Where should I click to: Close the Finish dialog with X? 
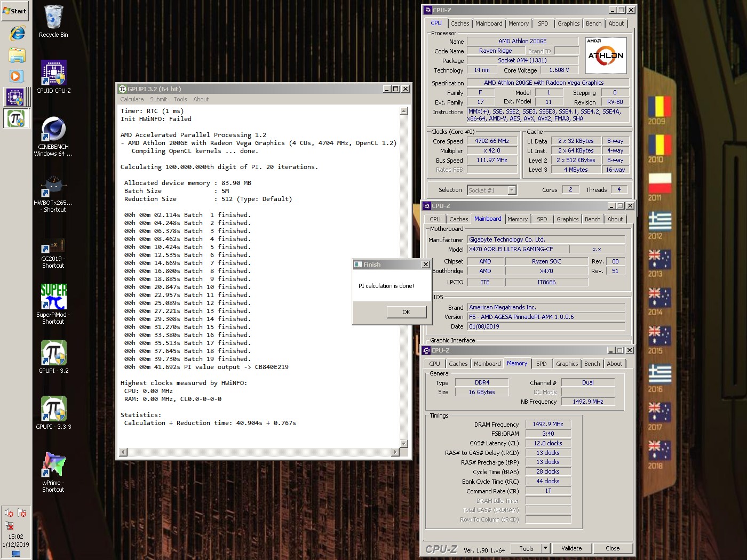426,265
